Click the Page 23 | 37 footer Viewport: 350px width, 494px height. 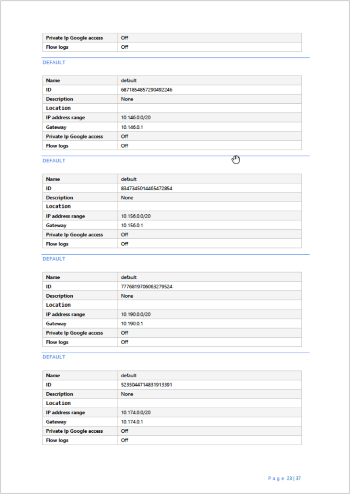[284, 478]
